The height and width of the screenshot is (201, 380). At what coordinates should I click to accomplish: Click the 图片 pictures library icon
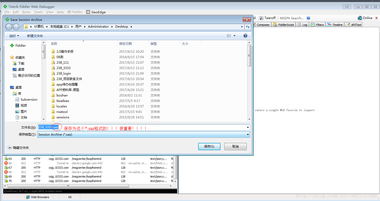[18, 111]
